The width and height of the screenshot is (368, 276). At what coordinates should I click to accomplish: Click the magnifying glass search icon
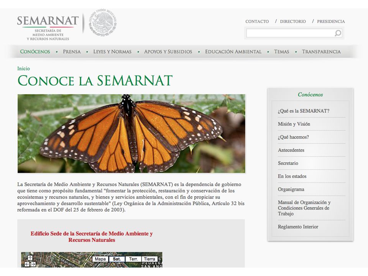coord(338,33)
